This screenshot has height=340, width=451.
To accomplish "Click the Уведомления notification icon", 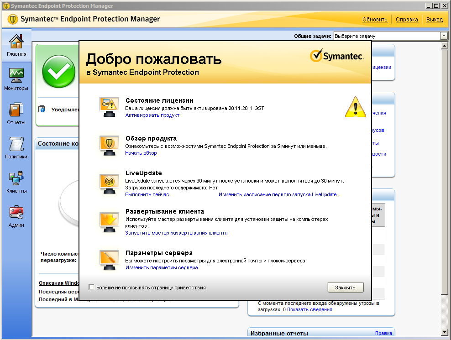I will (42, 109).
